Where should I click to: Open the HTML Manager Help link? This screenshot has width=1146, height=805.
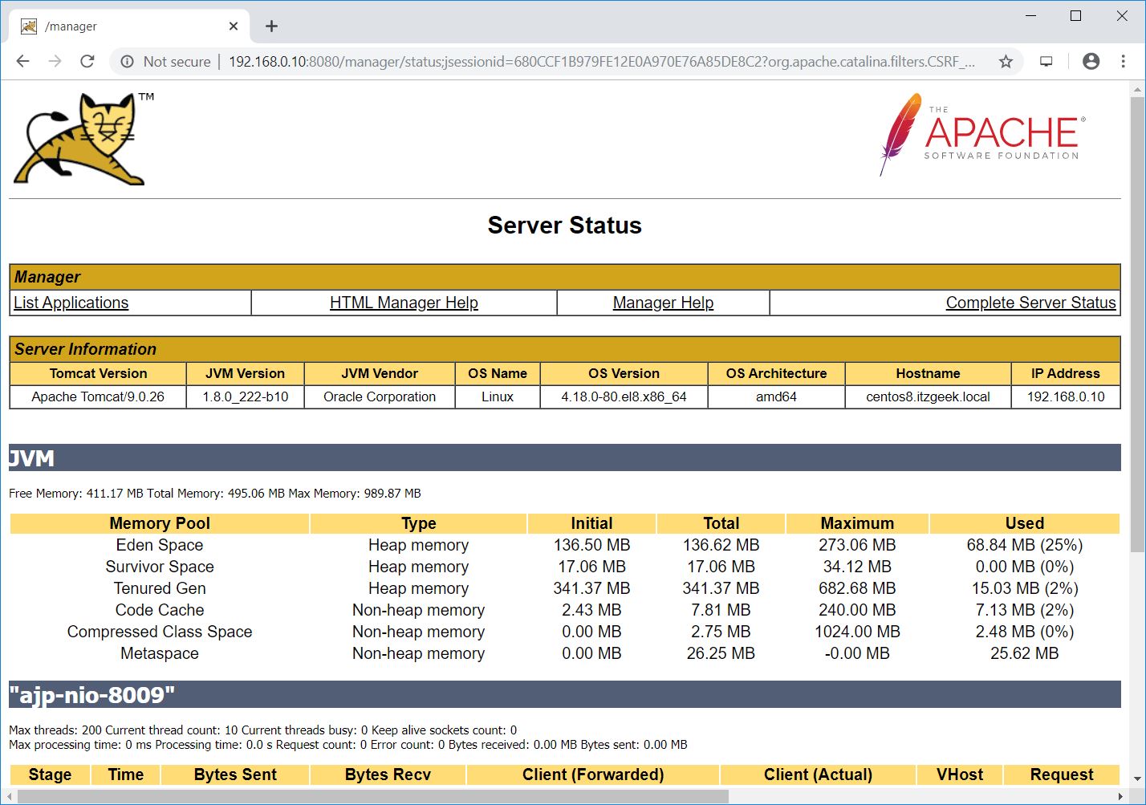point(404,303)
